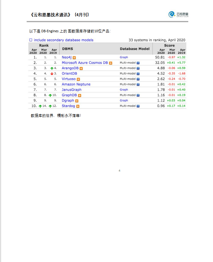
Task: Click the red down arrow in OrientDB row
Action: (x=52, y=74)
